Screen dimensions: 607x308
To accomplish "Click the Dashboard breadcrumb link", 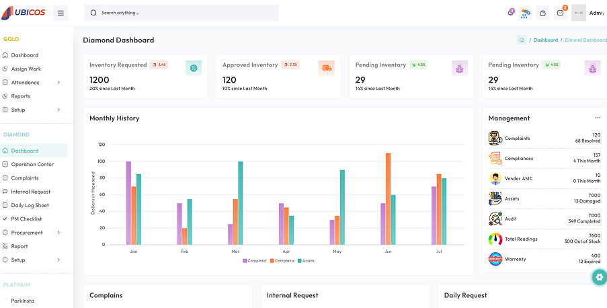I will point(545,40).
